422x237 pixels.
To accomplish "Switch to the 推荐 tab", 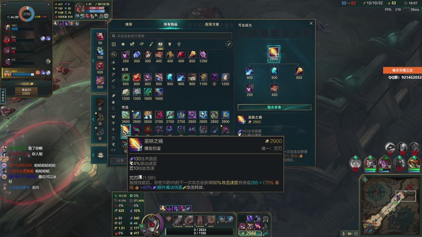I will coord(129,24).
